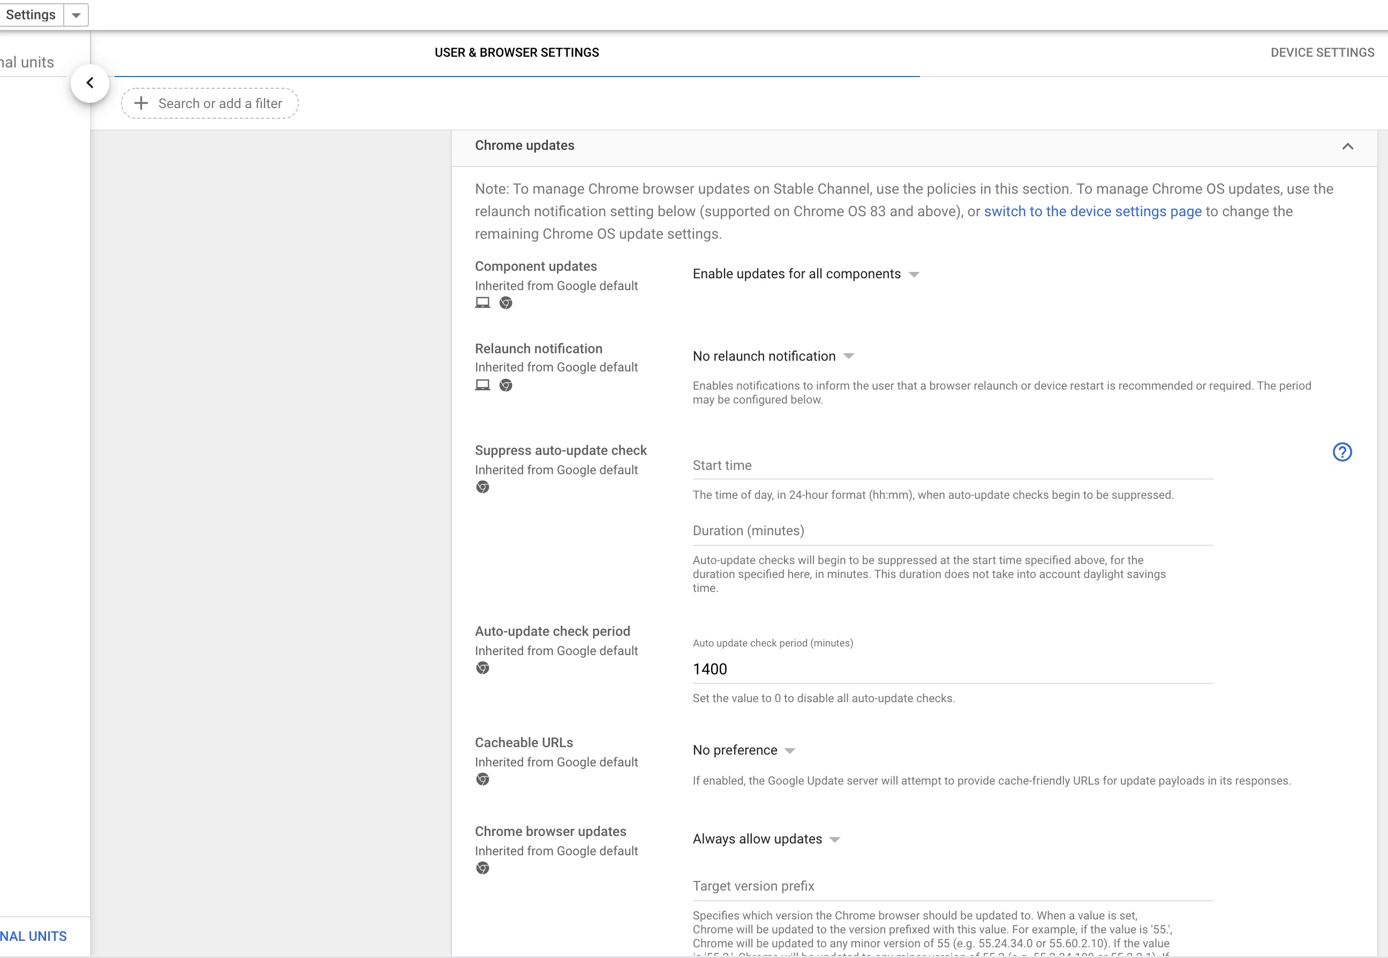Click the Chrome icon under Auto-update check period
Image resolution: width=1388 pixels, height=958 pixels.
tap(482, 667)
